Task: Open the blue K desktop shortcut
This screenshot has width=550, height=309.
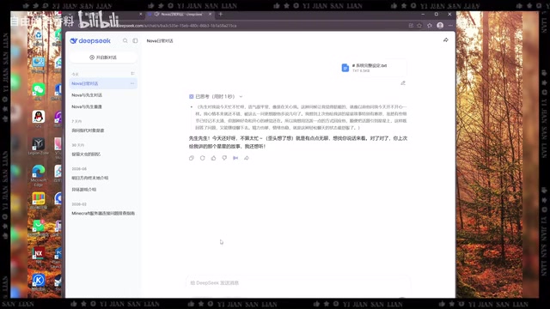Action: [x=39, y=282]
